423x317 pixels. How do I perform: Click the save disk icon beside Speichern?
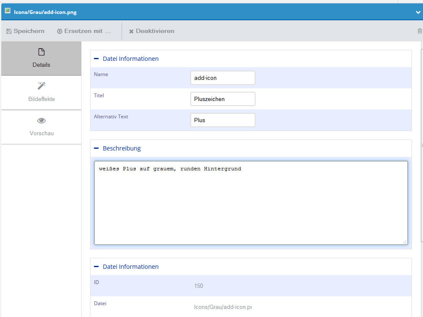(9, 31)
